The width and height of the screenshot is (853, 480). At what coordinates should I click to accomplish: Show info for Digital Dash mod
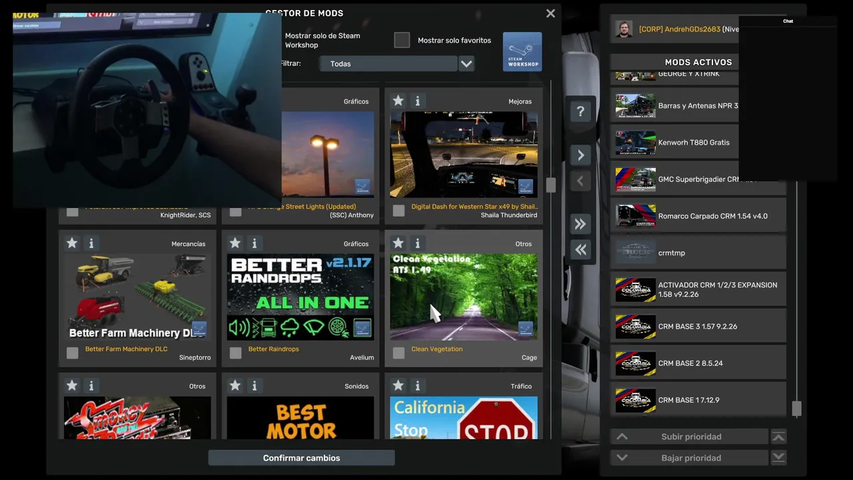tap(417, 101)
